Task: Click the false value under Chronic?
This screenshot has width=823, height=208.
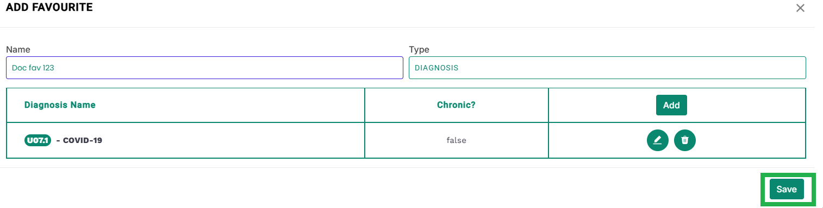Action: [x=456, y=140]
